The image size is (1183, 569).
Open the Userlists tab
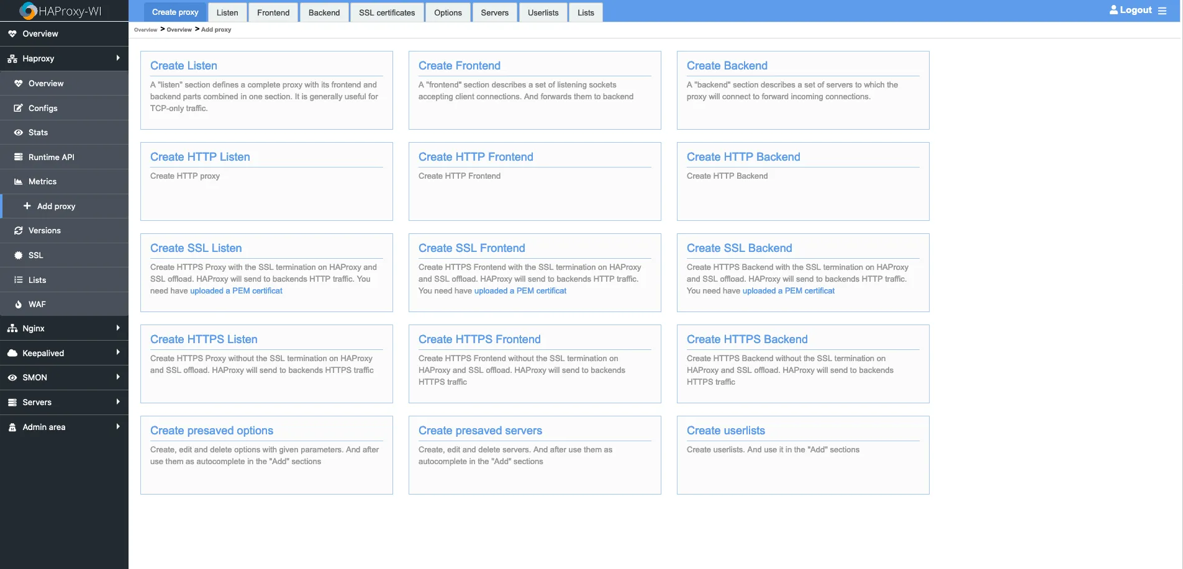[x=543, y=12]
